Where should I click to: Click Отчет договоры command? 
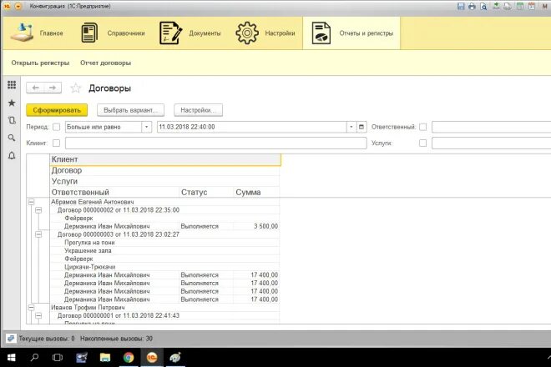105,63
